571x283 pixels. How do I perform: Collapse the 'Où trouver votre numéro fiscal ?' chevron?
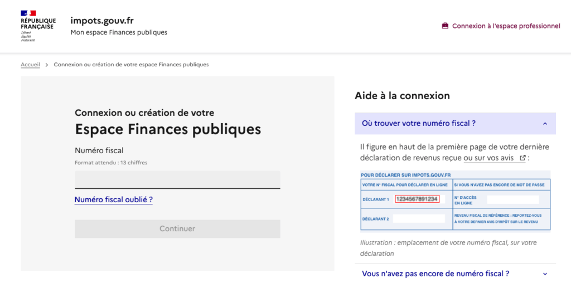pyautogui.click(x=545, y=124)
